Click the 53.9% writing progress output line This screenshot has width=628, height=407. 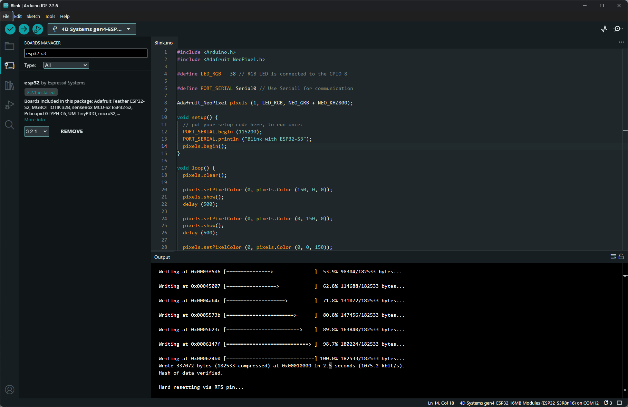coord(280,272)
